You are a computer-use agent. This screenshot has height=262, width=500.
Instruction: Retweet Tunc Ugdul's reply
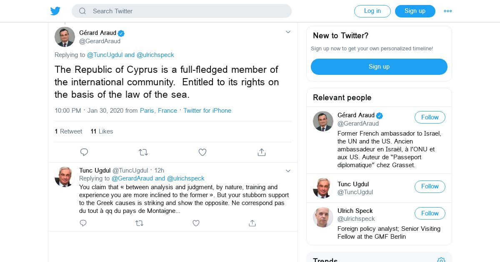[140, 223]
